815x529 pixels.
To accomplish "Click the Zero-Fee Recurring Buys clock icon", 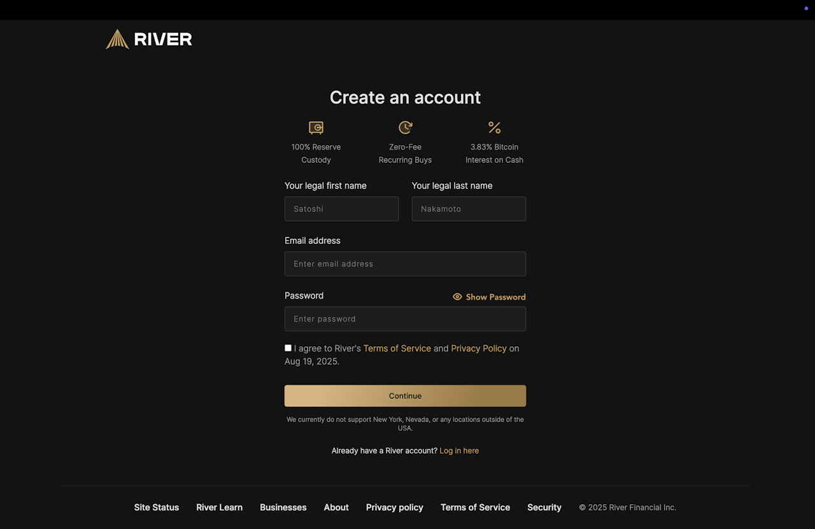I will [x=405, y=127].
